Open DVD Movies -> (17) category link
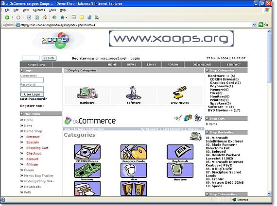 (x=224, y=111)
